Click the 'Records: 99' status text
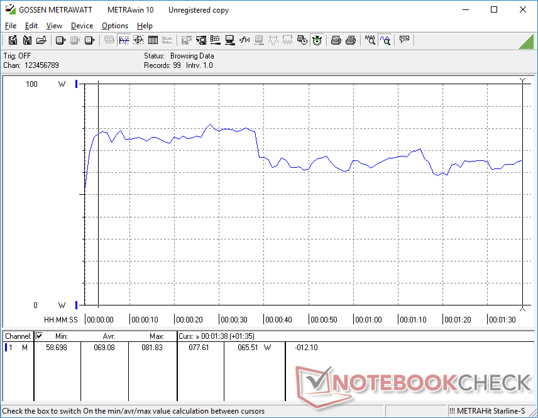This screenshot has height=418, width=538. point(162,65)
